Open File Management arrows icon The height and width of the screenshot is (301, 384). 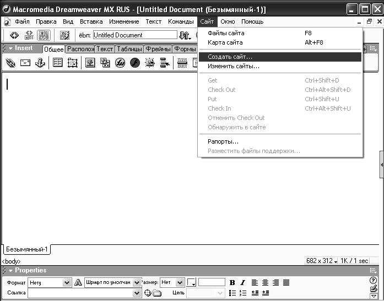click(x=185, y=35)
